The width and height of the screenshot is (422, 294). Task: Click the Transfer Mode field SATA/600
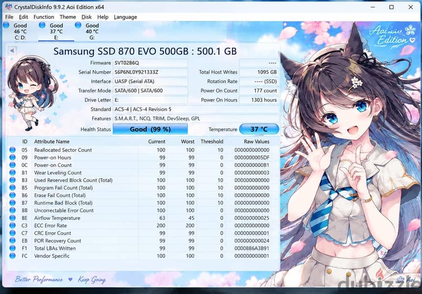[x=150, y=91]
